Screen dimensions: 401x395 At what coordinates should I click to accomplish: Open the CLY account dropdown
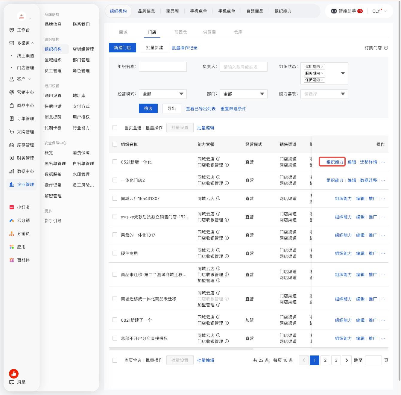click(379, 11)
